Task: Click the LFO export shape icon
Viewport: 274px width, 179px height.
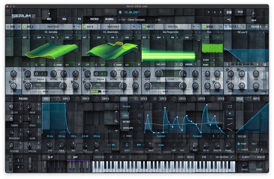Action: point(230,106)
